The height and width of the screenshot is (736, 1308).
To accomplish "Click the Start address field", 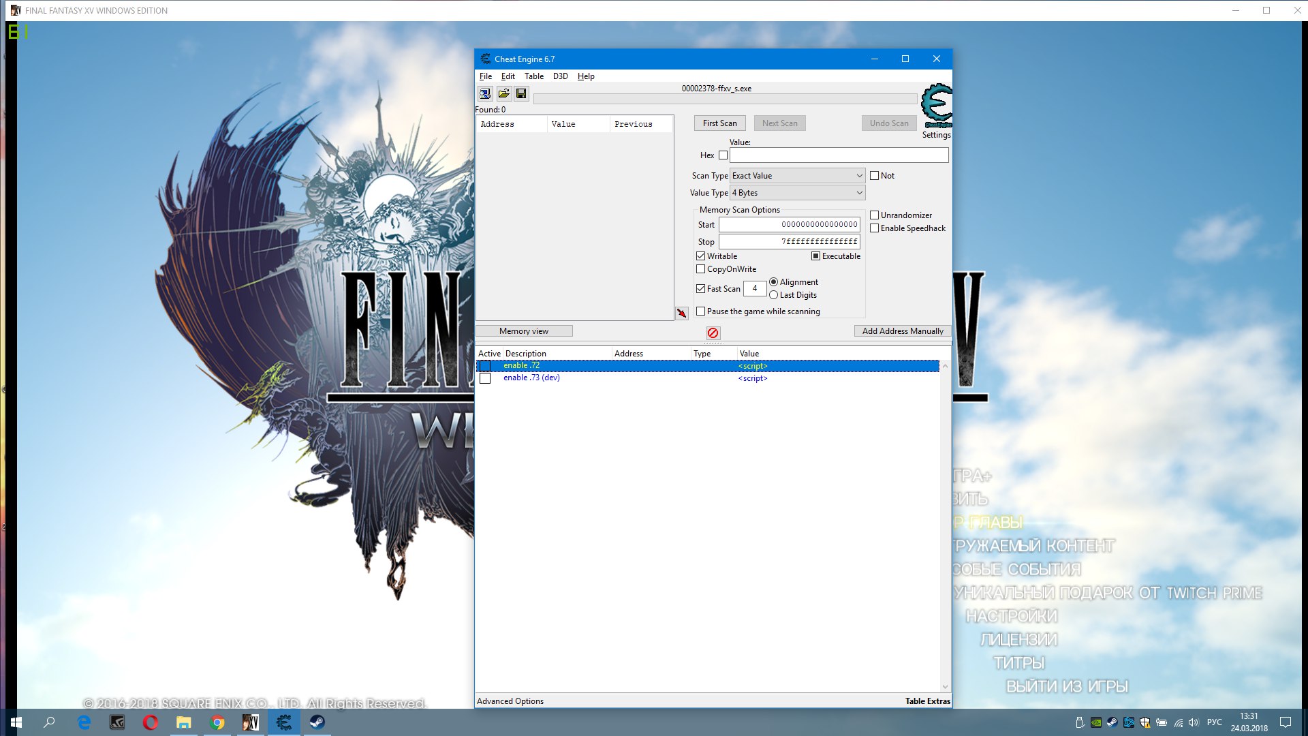I will click(790, 225).
